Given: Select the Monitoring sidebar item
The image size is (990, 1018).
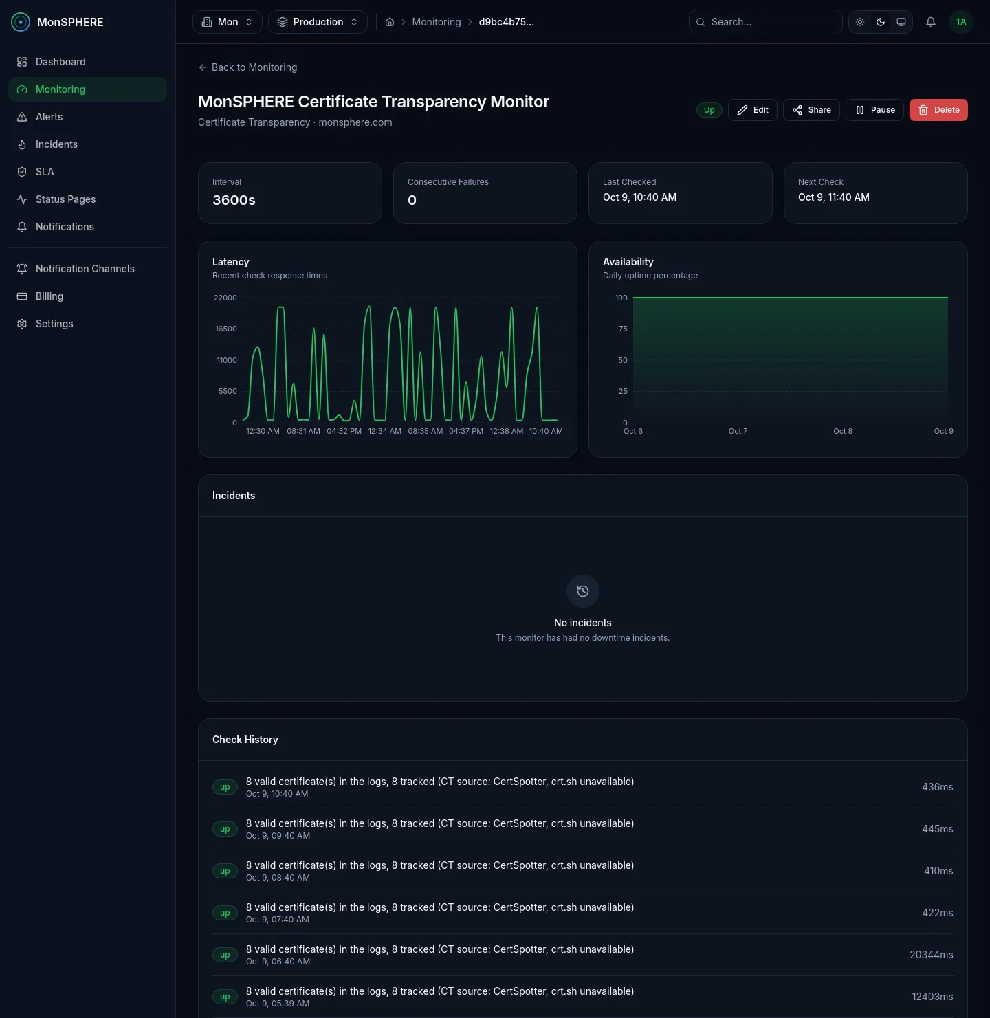Looking at the screenshot, I should coord(87,89).
